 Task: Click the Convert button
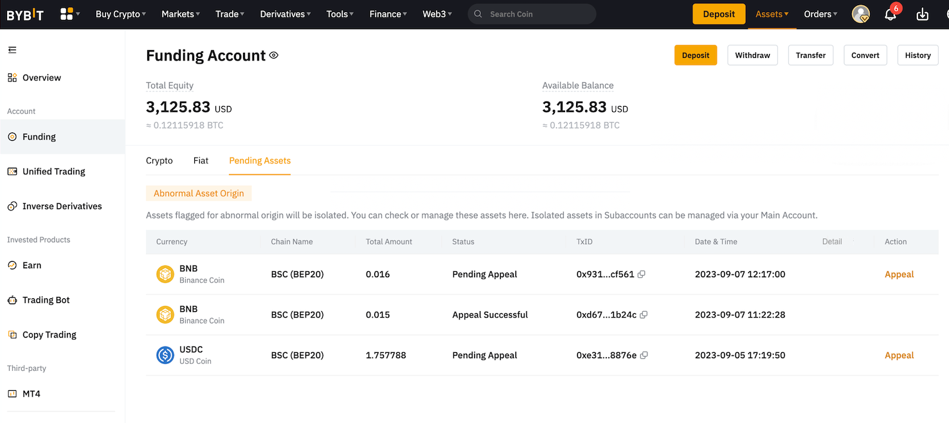click(865, 55)
